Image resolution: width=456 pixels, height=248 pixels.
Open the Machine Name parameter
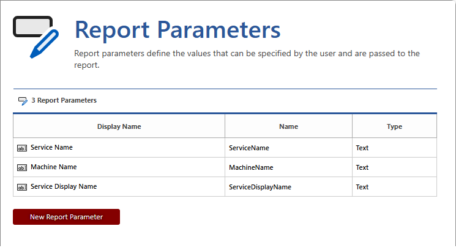click(53, 167)
